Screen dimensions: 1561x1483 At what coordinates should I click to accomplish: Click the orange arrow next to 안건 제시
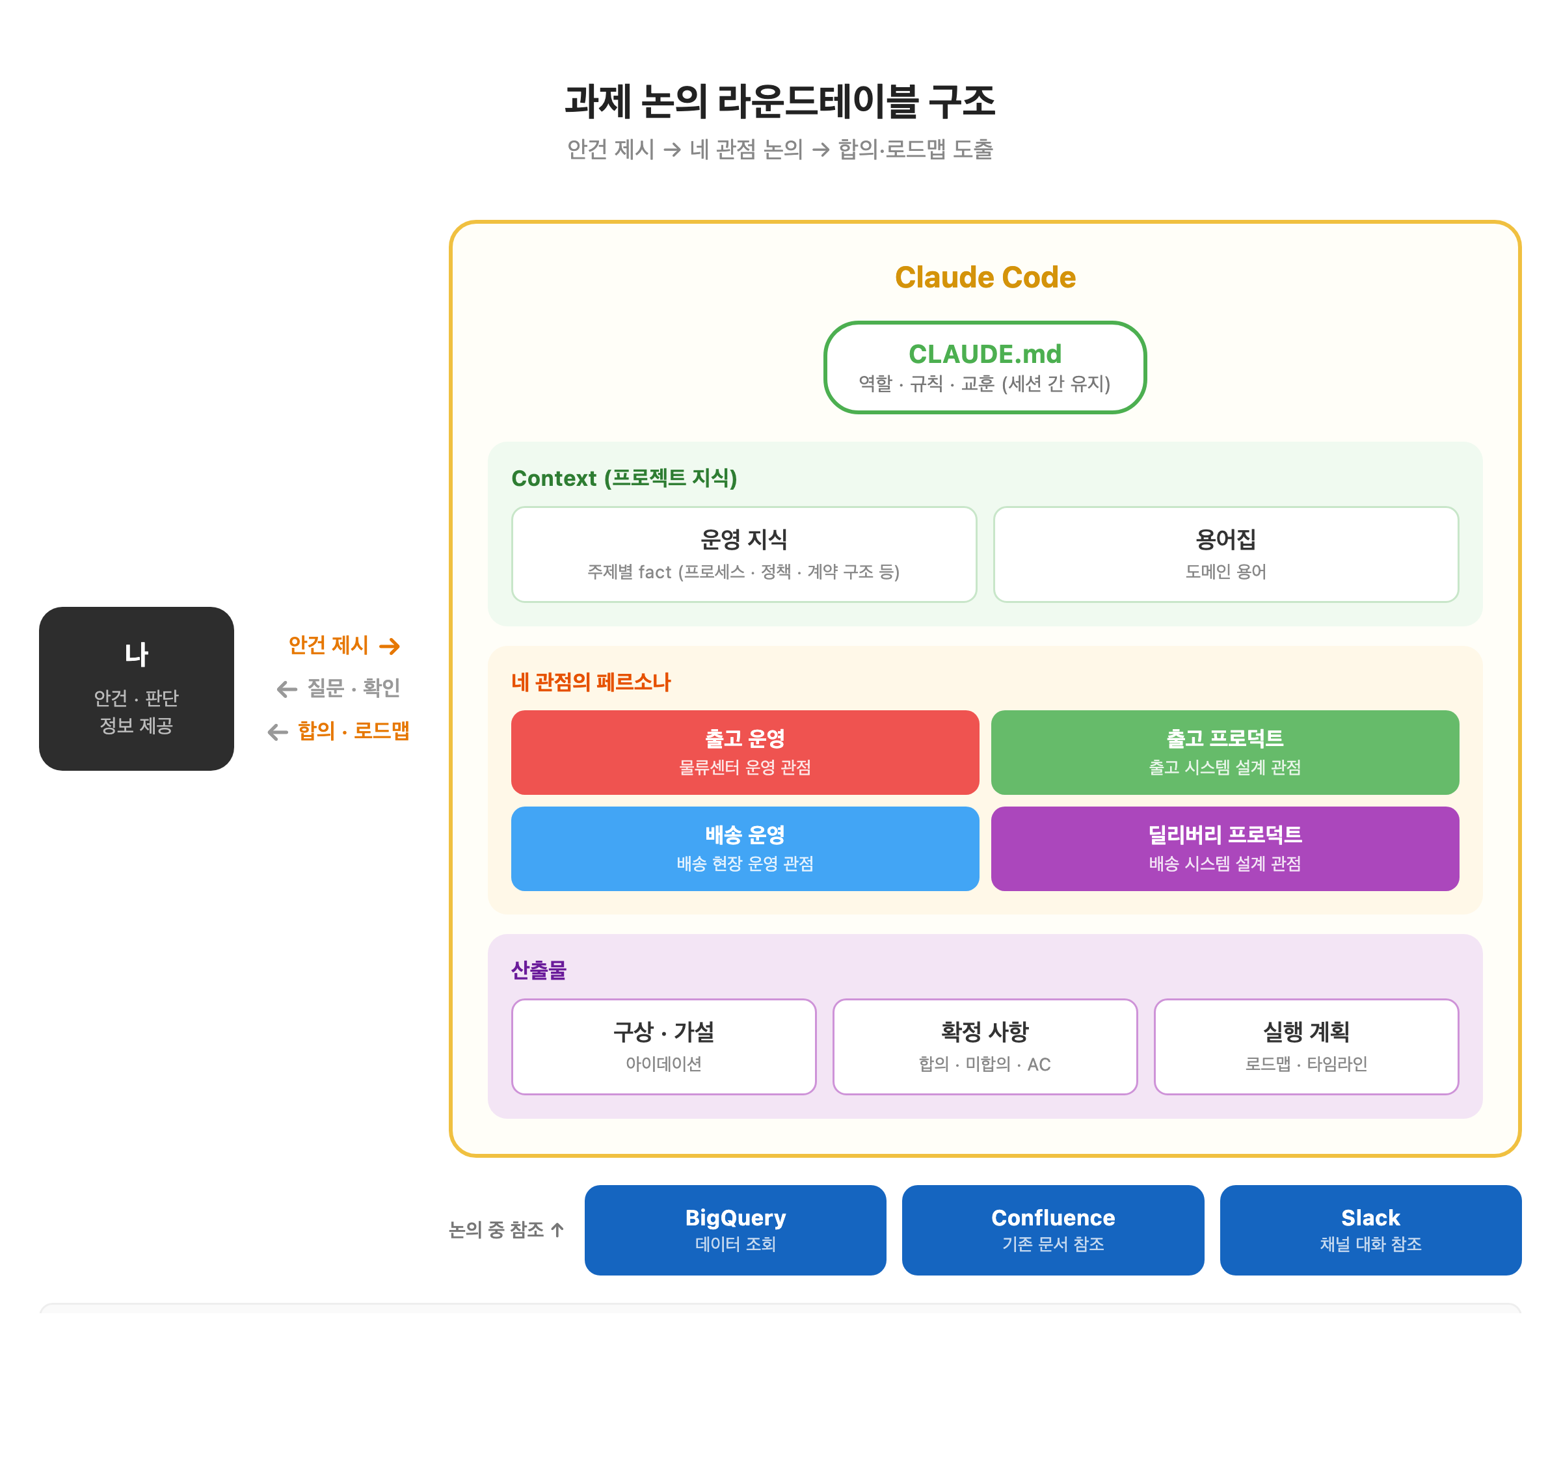click(390, 647)
